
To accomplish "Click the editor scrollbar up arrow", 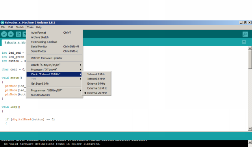I will pyautogui.click(x=250, y=48).
